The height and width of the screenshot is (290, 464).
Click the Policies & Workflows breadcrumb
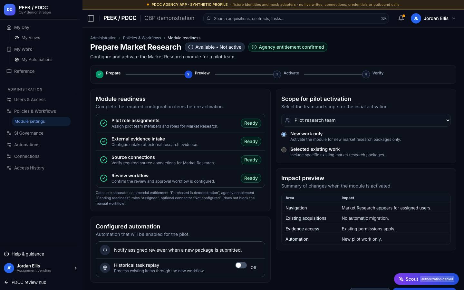142,38
